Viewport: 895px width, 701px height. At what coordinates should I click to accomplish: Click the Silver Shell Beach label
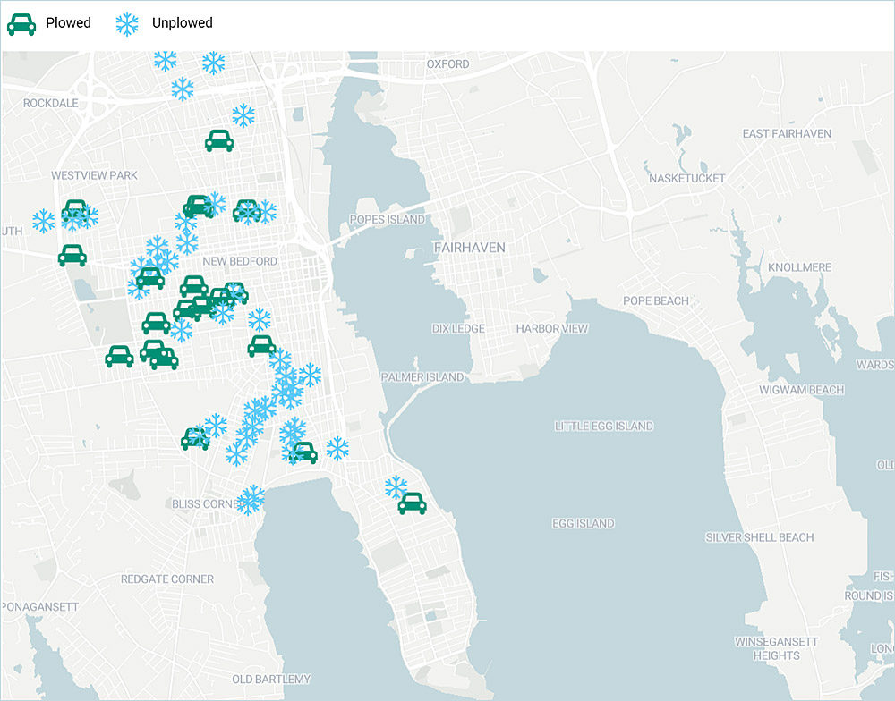click(759, 537)
